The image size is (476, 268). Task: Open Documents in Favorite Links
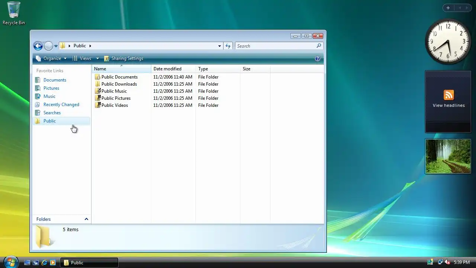[55, 80]
